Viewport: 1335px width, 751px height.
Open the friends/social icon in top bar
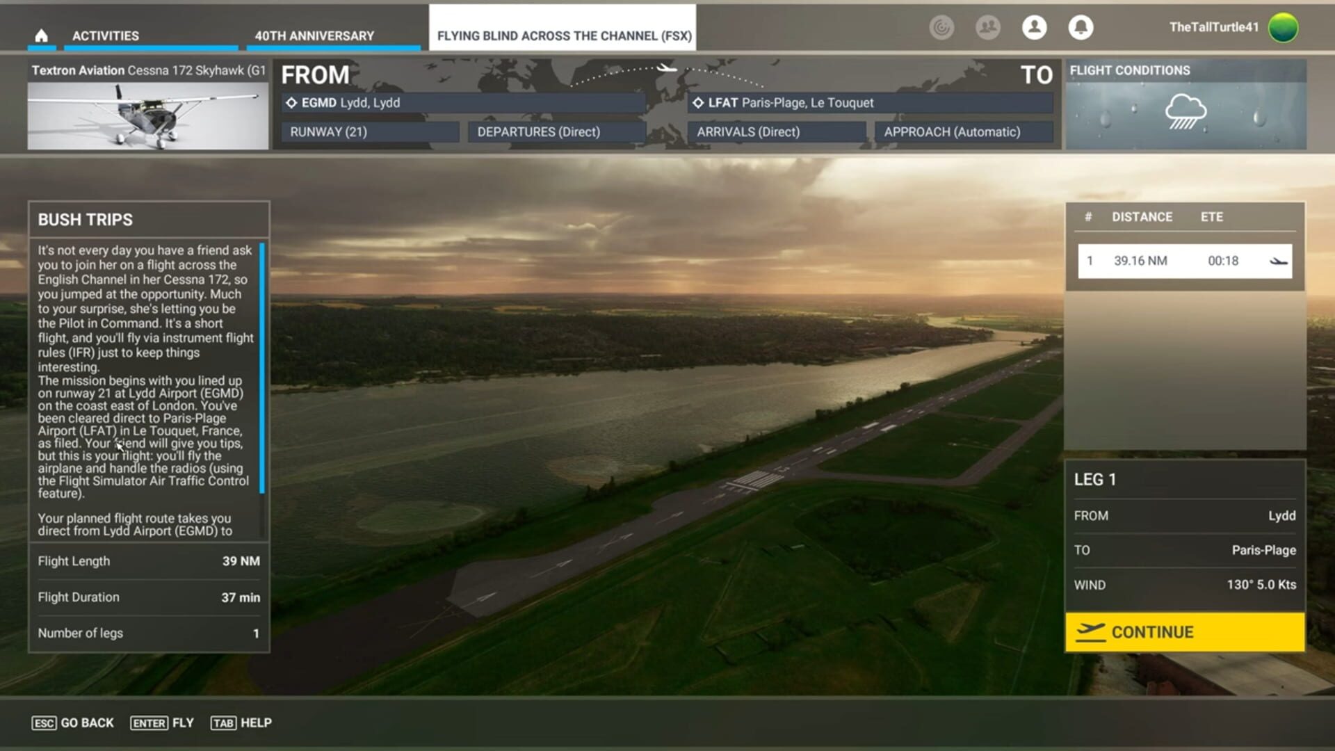[988, 29]
